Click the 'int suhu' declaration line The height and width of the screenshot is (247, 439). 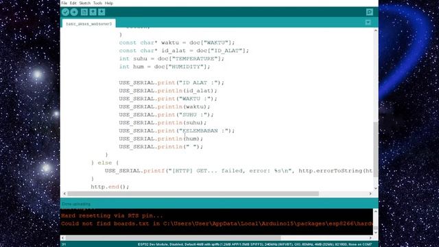pos(171,59)
